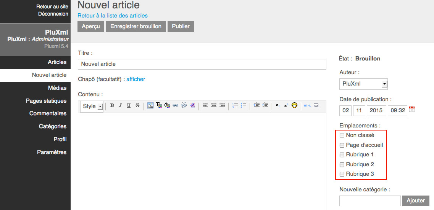Insert a smiley emoticon
The height and width of the screenshot is (210, 434).
[x=294, y=106]
